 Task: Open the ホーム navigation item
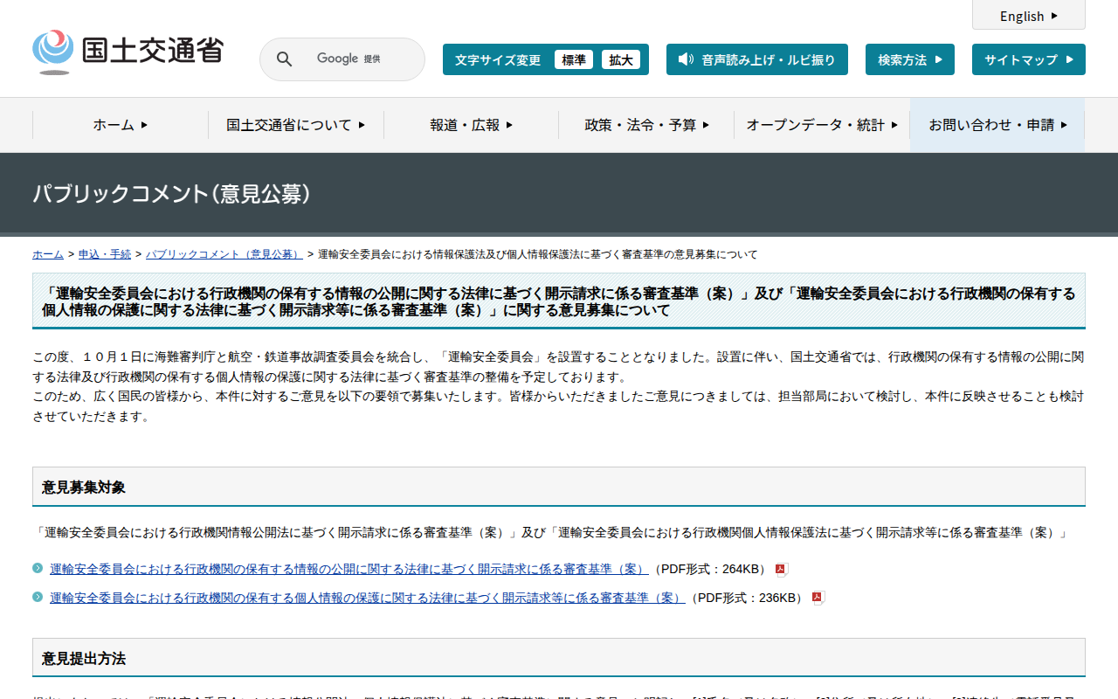pos(121,125)
